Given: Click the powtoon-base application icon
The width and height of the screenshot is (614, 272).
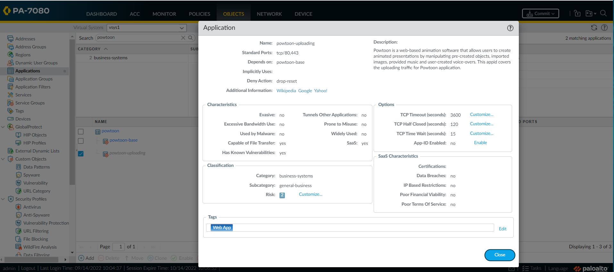Looking at the screenshot, I should point(105,141).
